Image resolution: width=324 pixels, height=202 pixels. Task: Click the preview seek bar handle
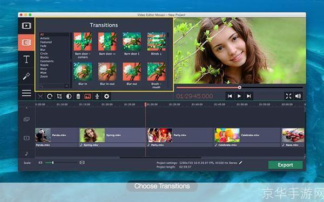[x=239, y=87]
